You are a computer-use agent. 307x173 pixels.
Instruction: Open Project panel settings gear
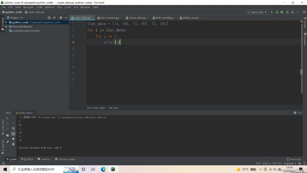[61, 18]
